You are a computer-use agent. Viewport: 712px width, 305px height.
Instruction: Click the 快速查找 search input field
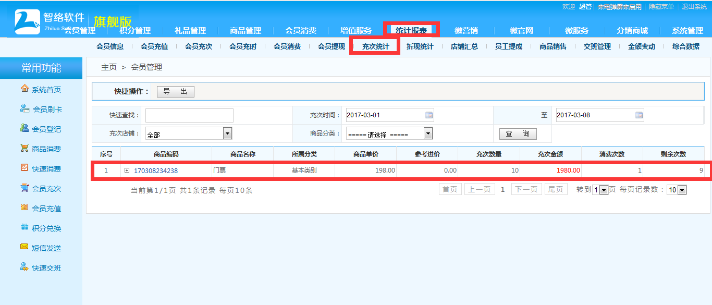[189, 115]
